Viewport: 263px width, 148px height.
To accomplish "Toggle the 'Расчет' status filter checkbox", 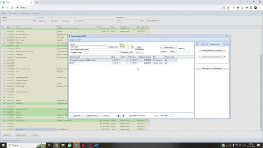I will tap(40, 21).
